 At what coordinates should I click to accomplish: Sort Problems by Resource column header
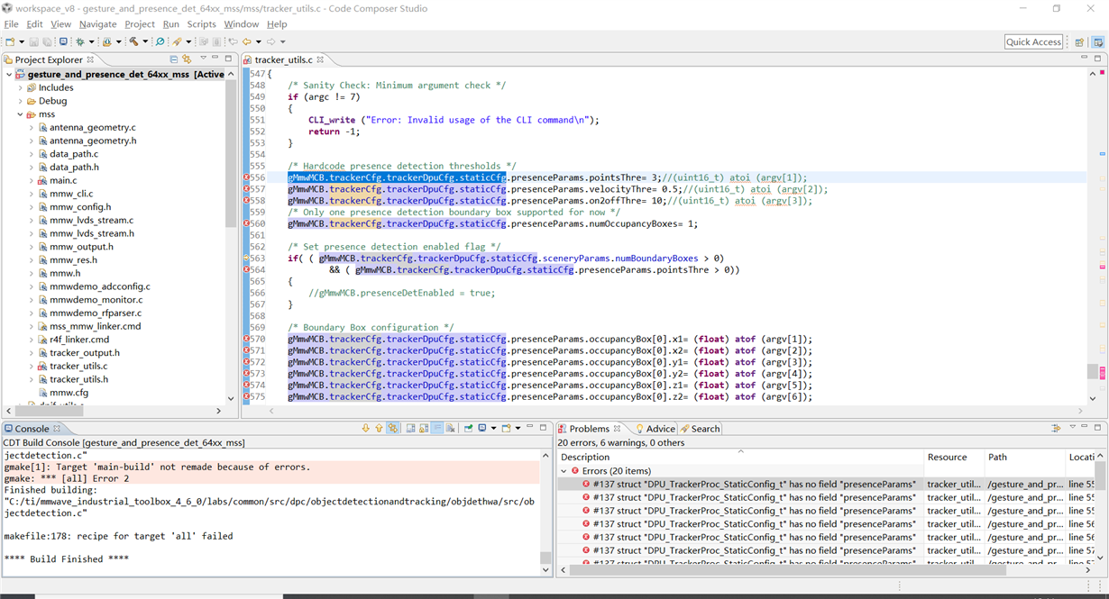(x=947, y=458)
